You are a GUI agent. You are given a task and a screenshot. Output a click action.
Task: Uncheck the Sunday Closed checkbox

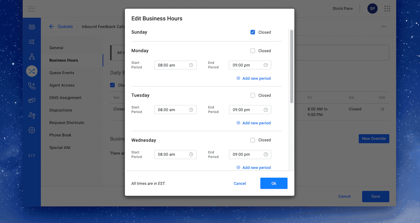point(253,32)
